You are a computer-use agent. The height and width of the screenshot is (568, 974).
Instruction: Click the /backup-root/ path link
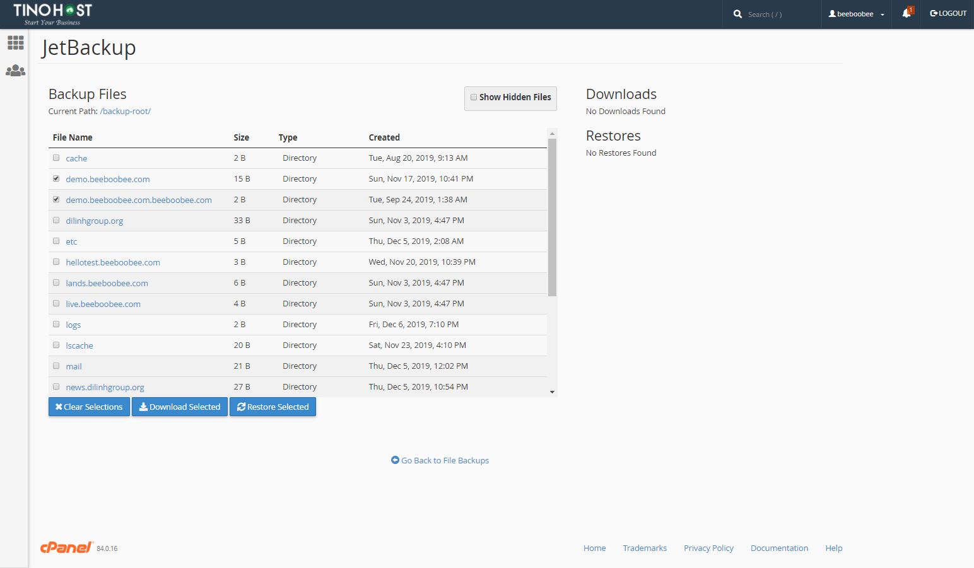click(x=126, y=111)
